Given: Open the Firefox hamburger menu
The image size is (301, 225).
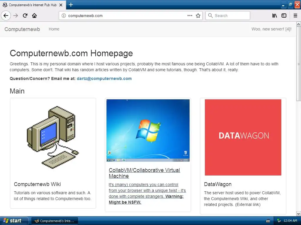Looking at the screenshot, I should click(295, 16).
